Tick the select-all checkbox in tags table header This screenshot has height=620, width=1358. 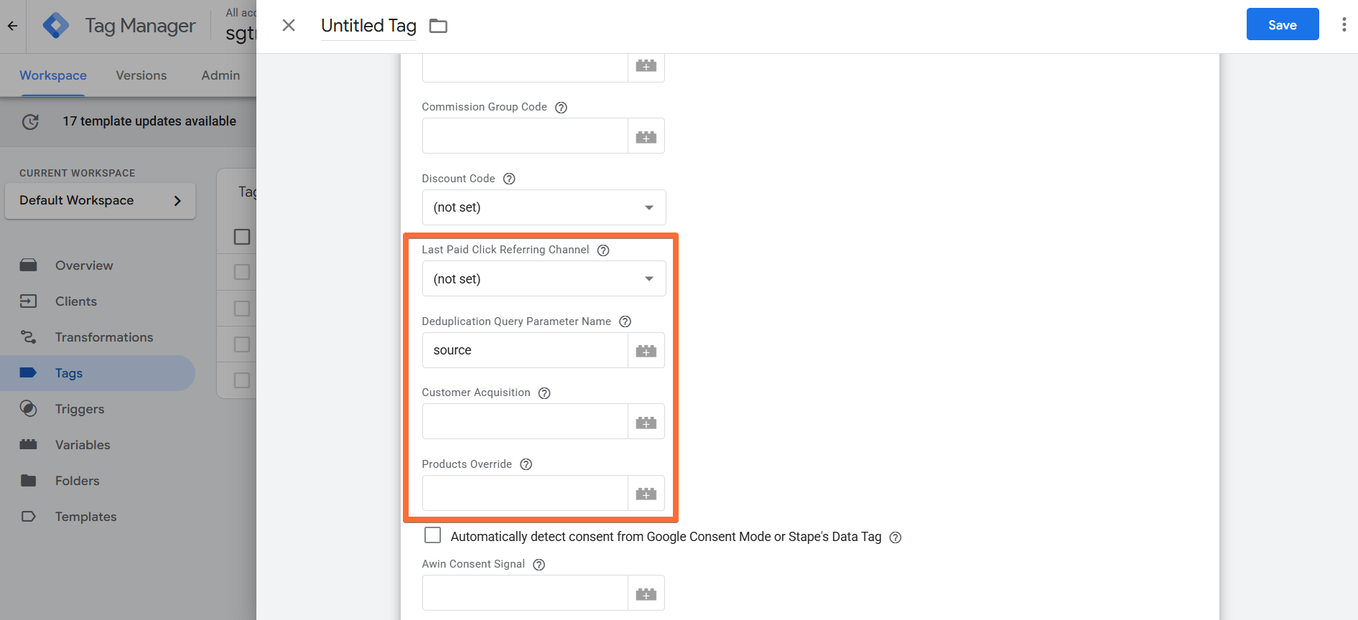242,237
